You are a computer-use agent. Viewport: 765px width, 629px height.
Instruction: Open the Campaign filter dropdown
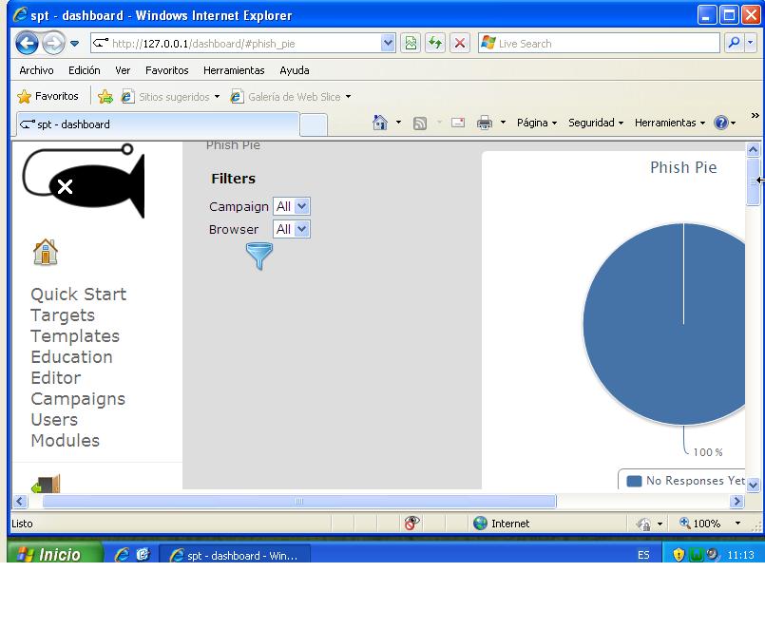click(x=291, y=206)
